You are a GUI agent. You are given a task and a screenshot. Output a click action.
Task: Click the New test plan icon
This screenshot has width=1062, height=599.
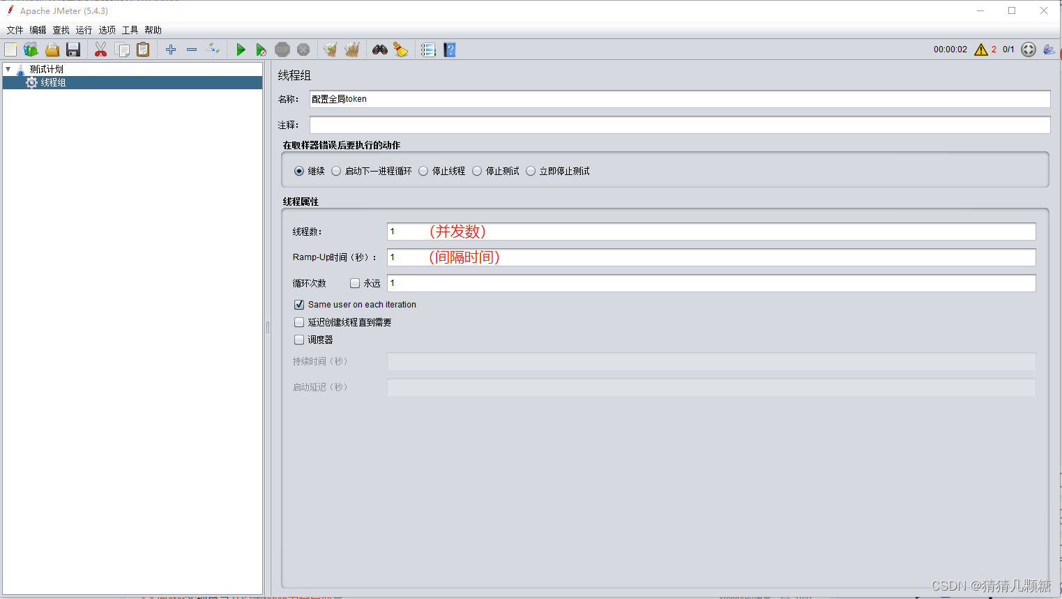[x=10, y=50]
